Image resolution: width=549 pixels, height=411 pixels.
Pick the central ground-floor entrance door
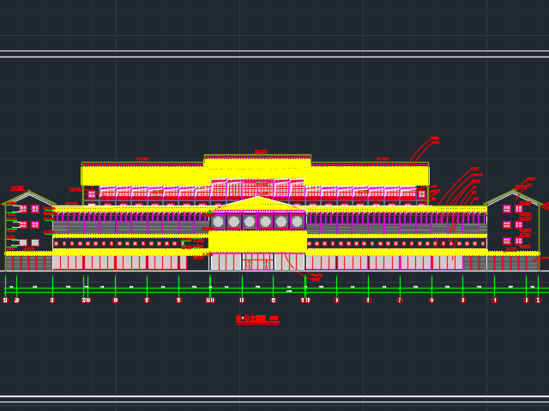257,262
